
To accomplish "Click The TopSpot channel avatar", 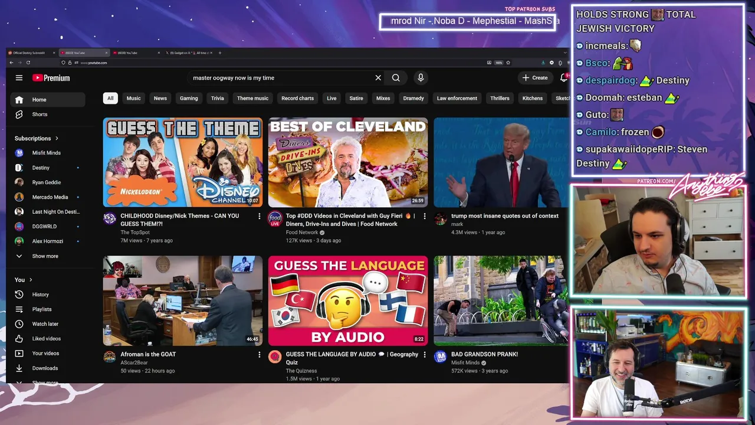I will 110,219.
